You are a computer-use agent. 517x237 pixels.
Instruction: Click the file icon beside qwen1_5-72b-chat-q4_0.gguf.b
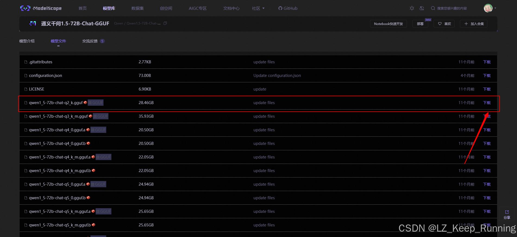click(x=26, y=144)
